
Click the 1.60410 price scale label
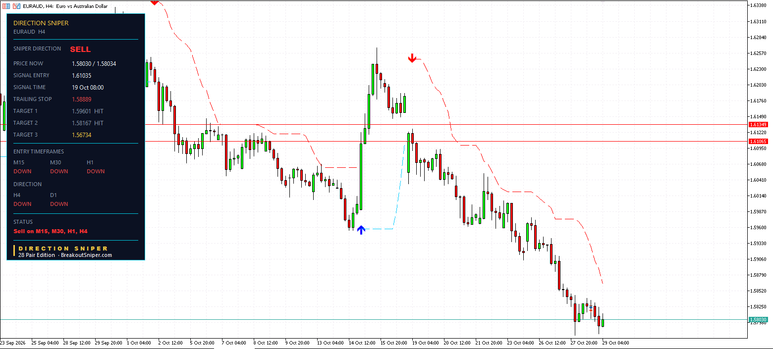click(x=759, y=180)
